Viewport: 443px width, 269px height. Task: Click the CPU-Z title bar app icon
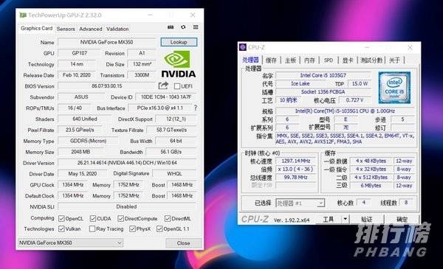(243, 47)
